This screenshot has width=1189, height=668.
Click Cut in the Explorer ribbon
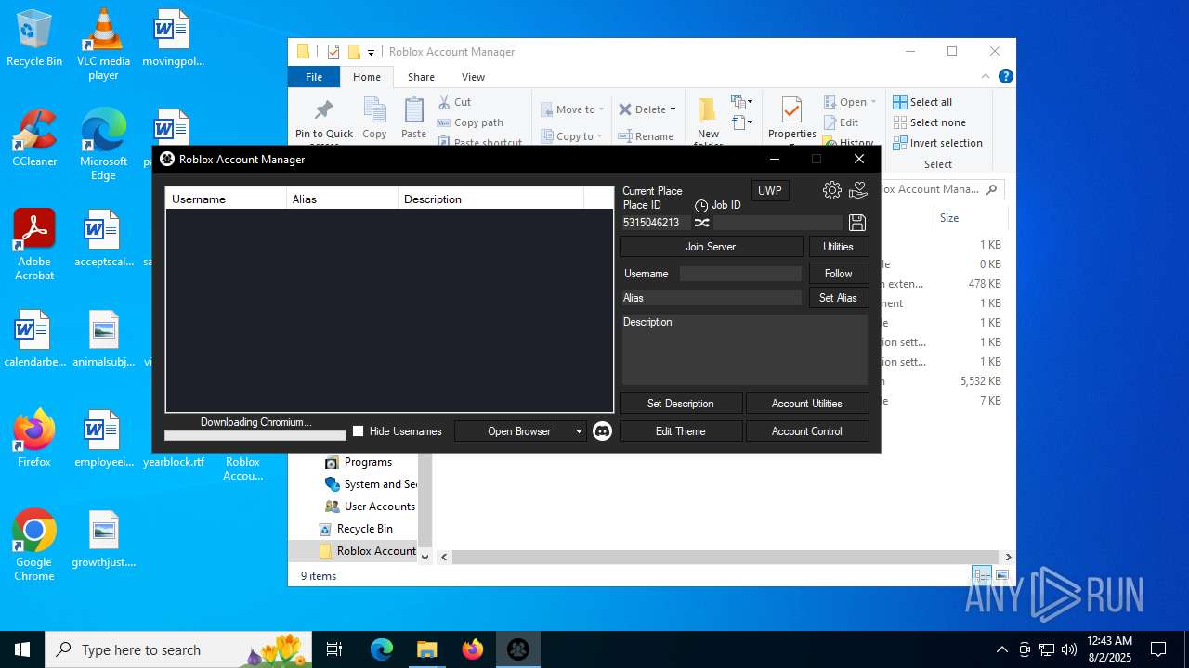455,102
